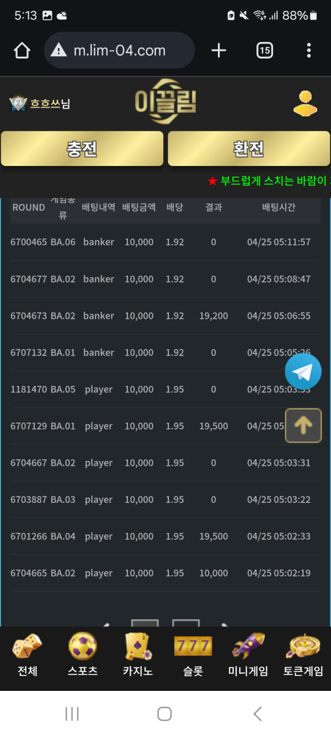Open a new tab with plus icon
The width and height of the screenshot is (331, 735).
219,51
